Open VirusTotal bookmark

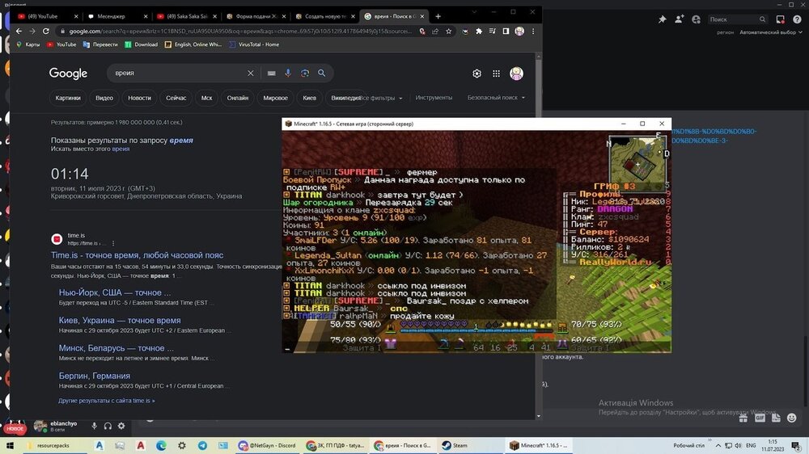254,44
